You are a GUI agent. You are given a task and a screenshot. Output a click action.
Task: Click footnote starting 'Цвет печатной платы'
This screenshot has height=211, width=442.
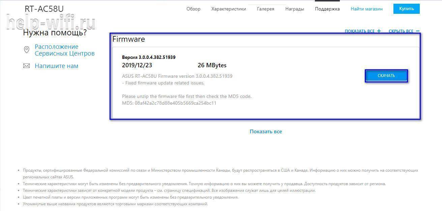click(130, 197)
